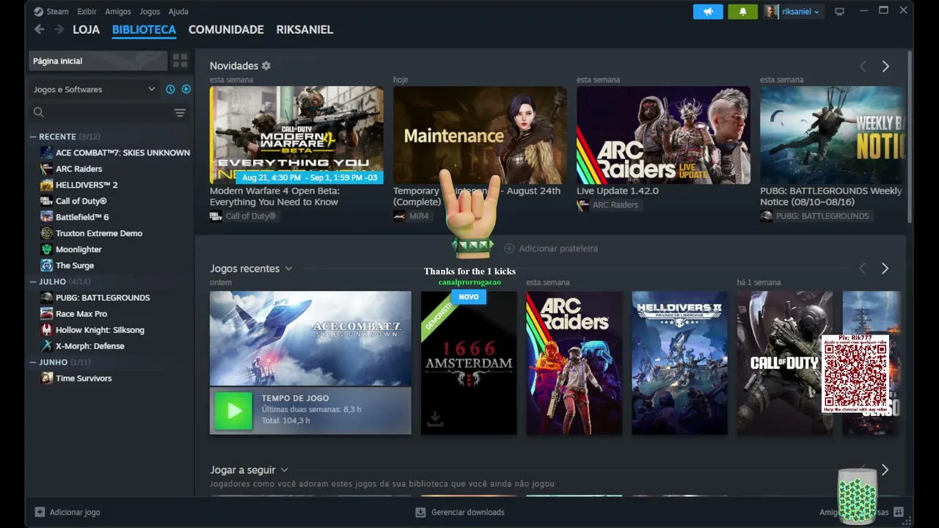Switch to the BIBLIOTECA tab
This screenshot has width=939, height=528.
point(144,29)
